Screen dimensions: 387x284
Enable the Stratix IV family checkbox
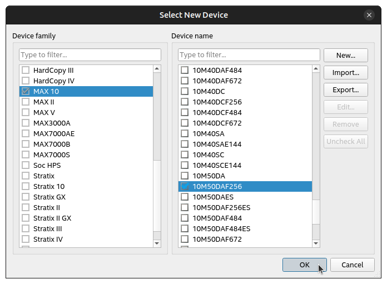click(x=26, y=240)
